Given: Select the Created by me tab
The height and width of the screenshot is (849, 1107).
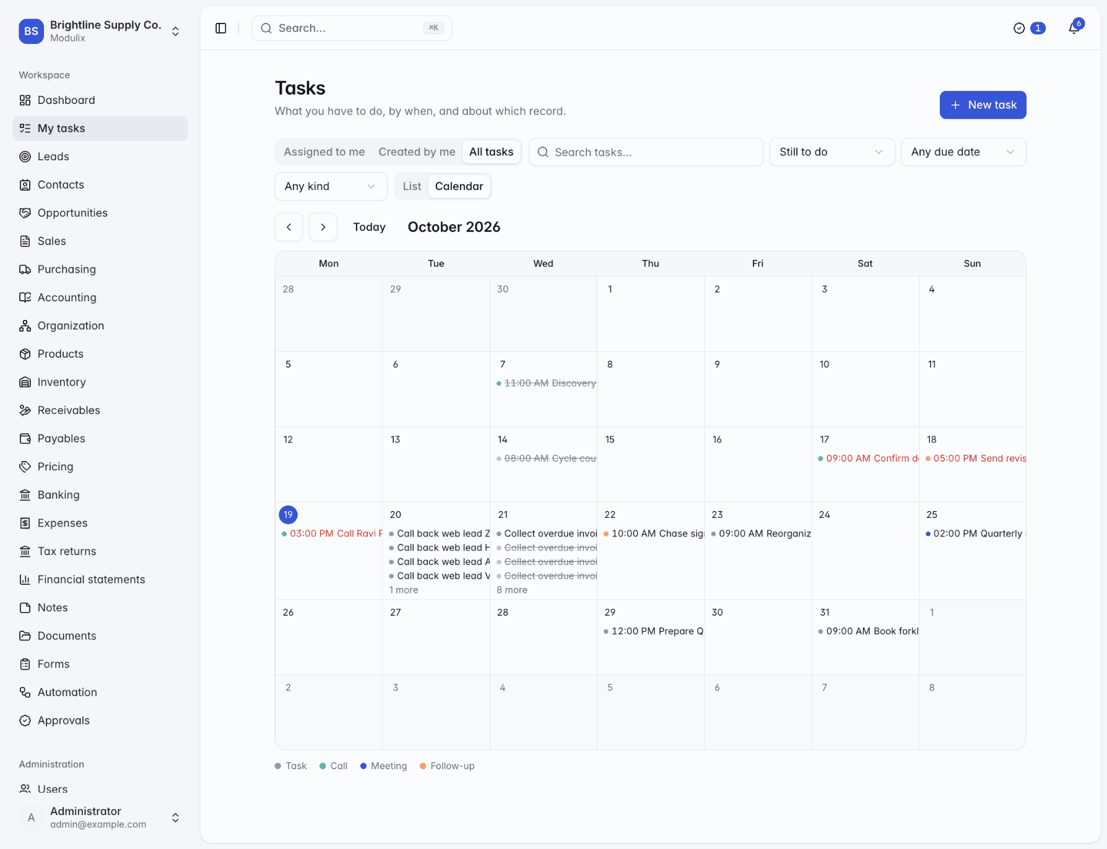Looking at the screenshot, I should (417, 152).
